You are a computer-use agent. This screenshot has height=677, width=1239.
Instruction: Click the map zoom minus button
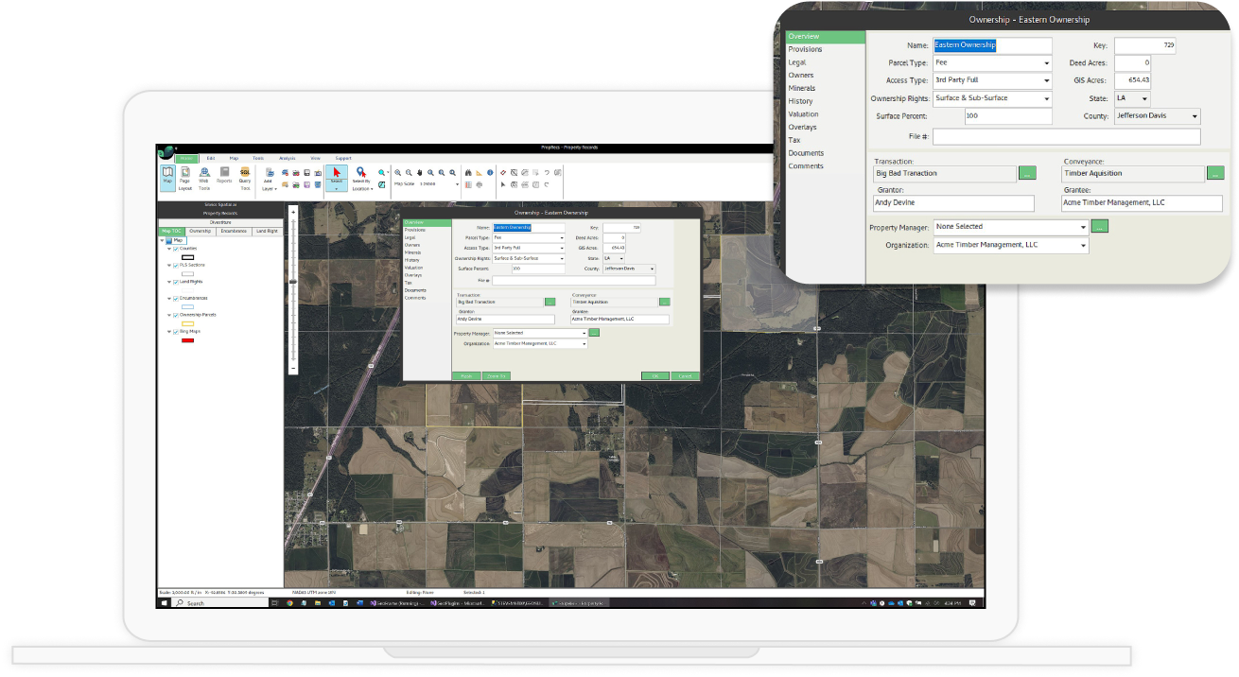coord(293,368)
